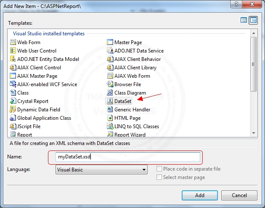Screen dimensions: 265x208
Task: Click the ADO.NET Data Service label text
Action: click(139, 51)
